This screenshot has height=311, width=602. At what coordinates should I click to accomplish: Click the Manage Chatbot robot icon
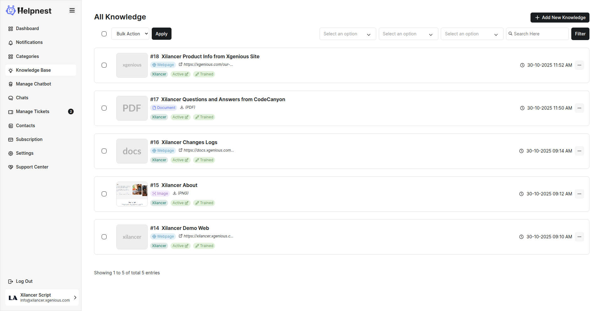(11, 84)
